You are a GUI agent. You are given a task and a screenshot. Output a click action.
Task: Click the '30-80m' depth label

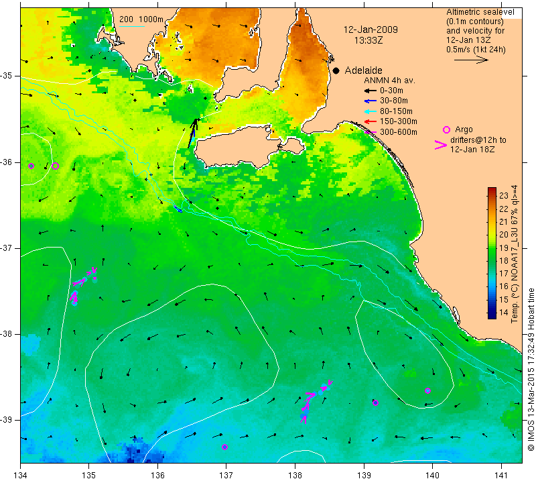tap(394, 101)
